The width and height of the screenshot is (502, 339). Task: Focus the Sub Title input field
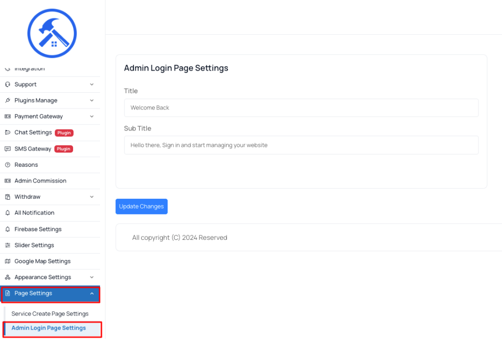click(301, 145)
